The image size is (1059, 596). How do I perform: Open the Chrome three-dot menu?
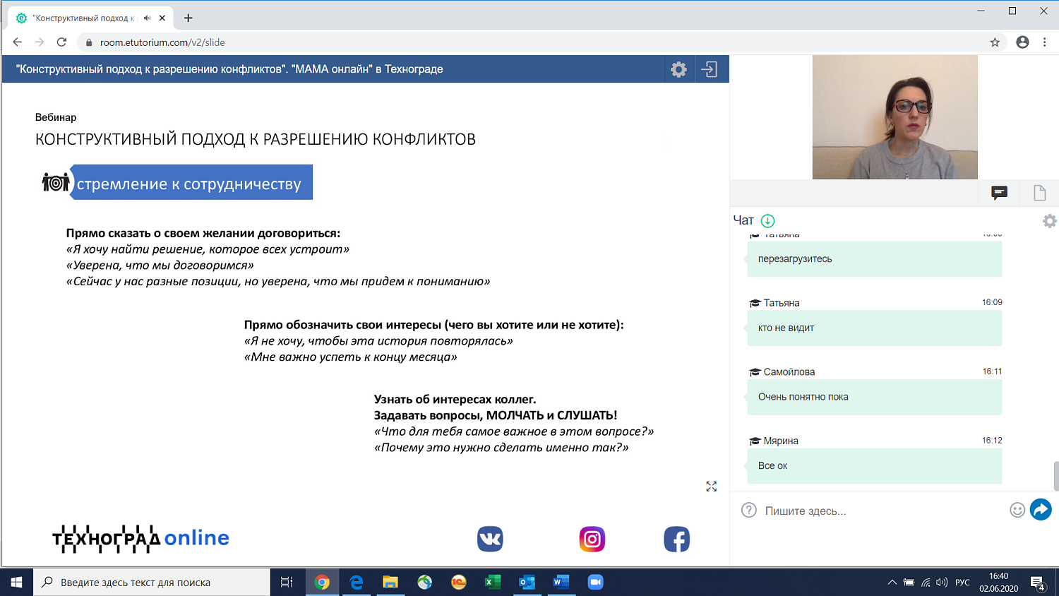point(1045,42)
